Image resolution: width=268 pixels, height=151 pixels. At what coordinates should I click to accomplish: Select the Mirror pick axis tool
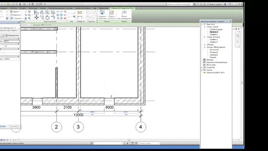coord(47,12)
